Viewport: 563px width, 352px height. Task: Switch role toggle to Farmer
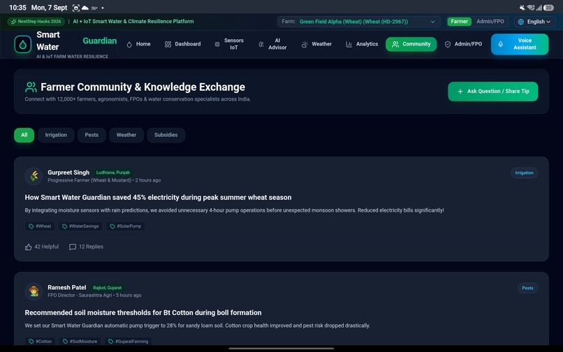(x=459, y=22)
